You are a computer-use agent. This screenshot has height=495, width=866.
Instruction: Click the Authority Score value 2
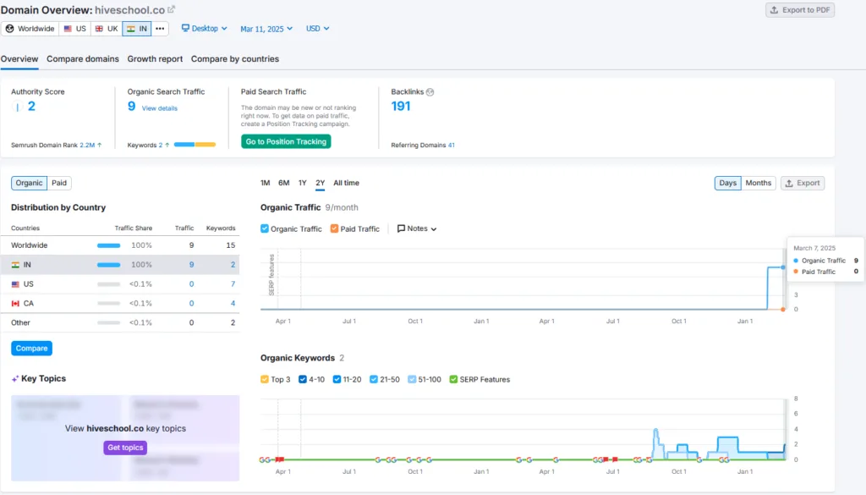[31, 107]
